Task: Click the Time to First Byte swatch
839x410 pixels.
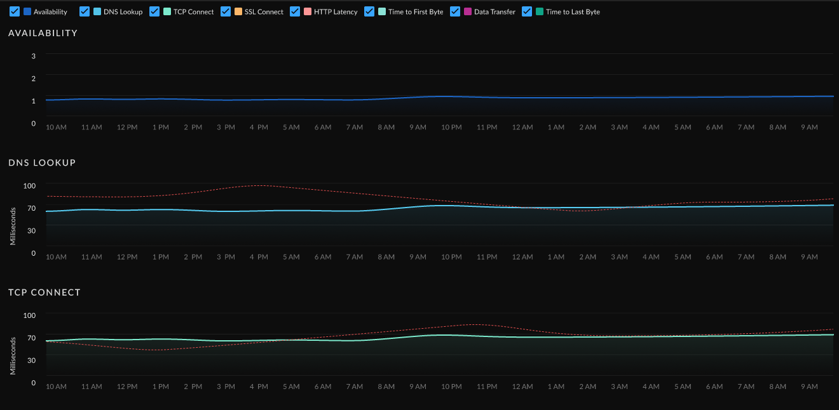Action: (382, 11)
